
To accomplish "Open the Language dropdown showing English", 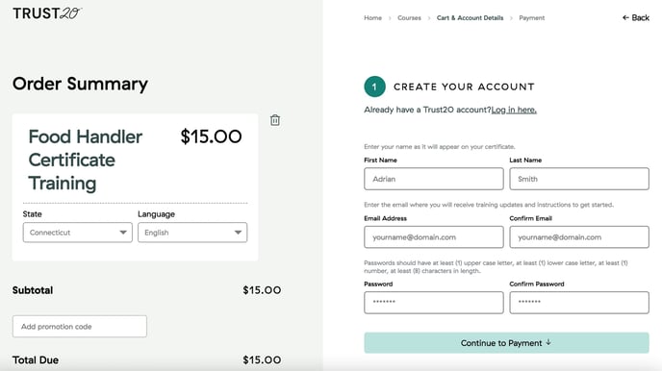I will coord(192,233).
